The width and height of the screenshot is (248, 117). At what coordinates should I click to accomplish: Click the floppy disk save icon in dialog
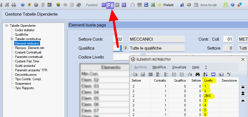(x=143, y=74)
